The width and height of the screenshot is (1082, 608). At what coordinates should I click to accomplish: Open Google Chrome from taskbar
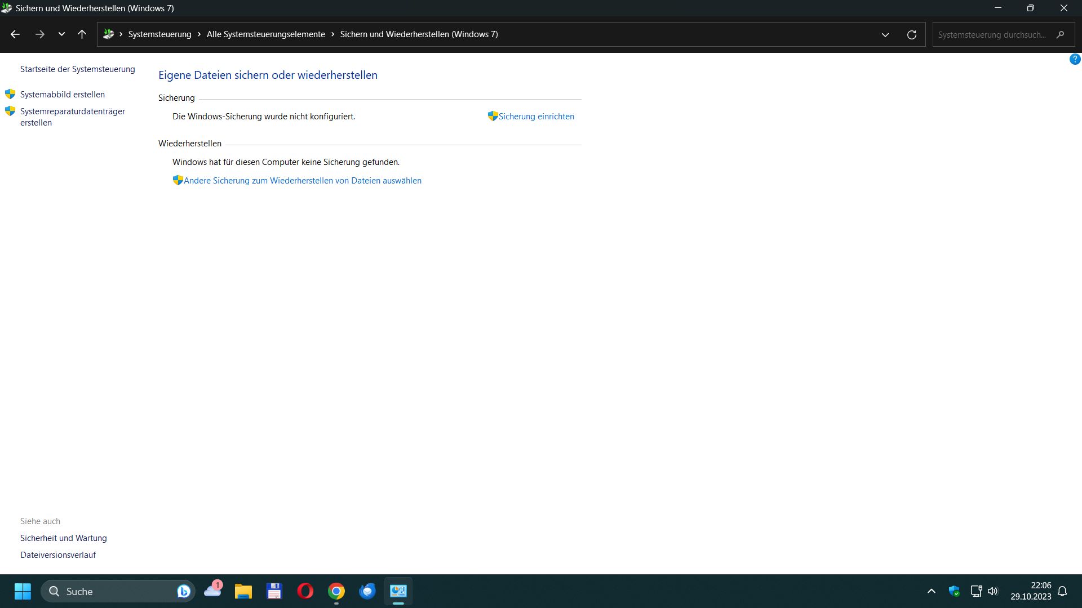point(336,591)
